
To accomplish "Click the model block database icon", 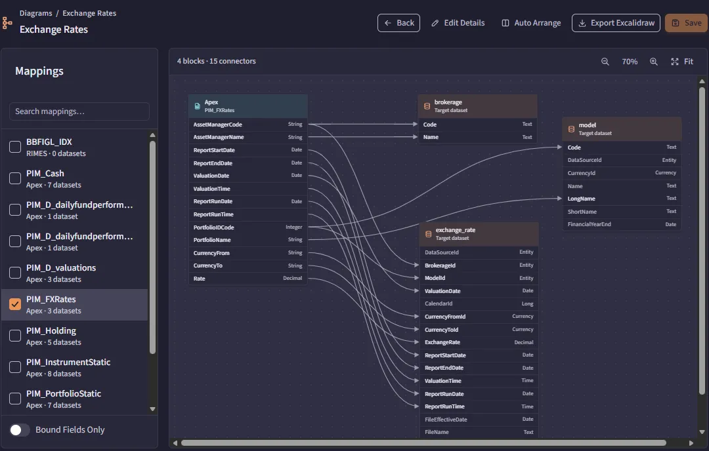I will (x=571, y=129).
